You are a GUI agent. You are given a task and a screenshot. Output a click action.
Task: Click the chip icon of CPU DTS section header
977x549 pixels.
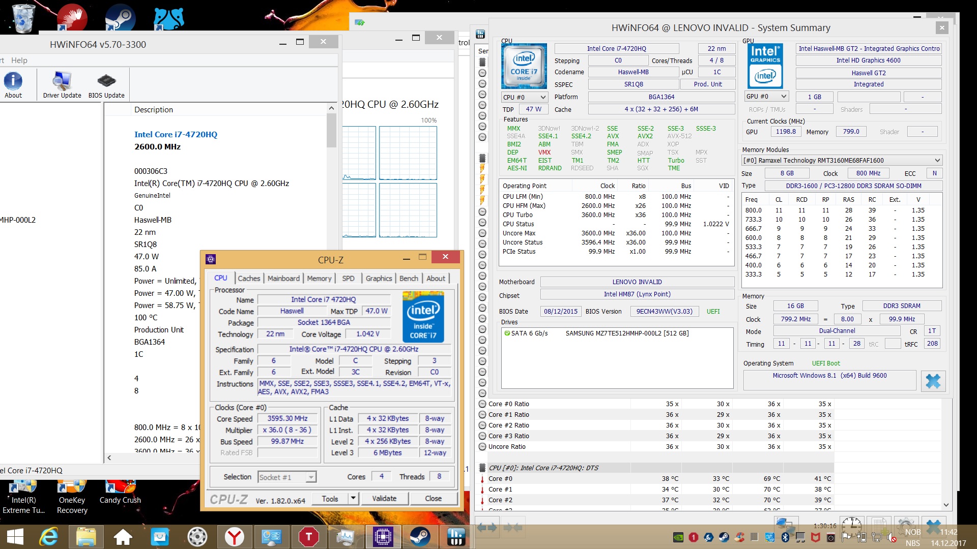482,468
